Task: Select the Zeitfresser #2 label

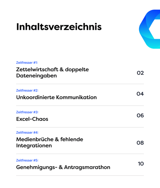Action: pos(27,90)
